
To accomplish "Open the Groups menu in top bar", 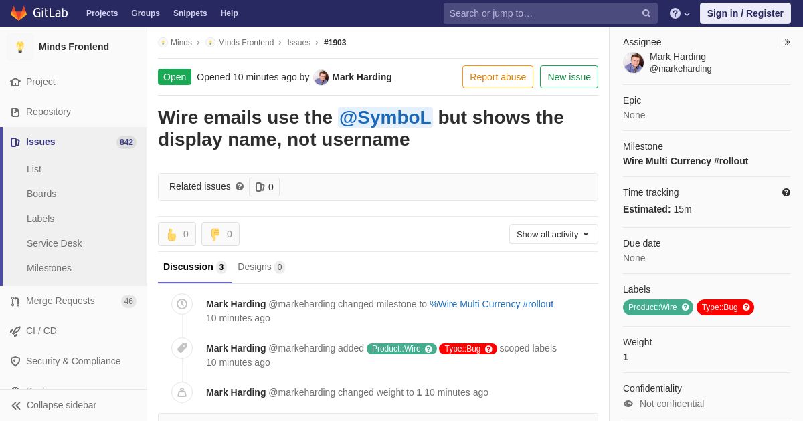I will [x=145, y=13].
